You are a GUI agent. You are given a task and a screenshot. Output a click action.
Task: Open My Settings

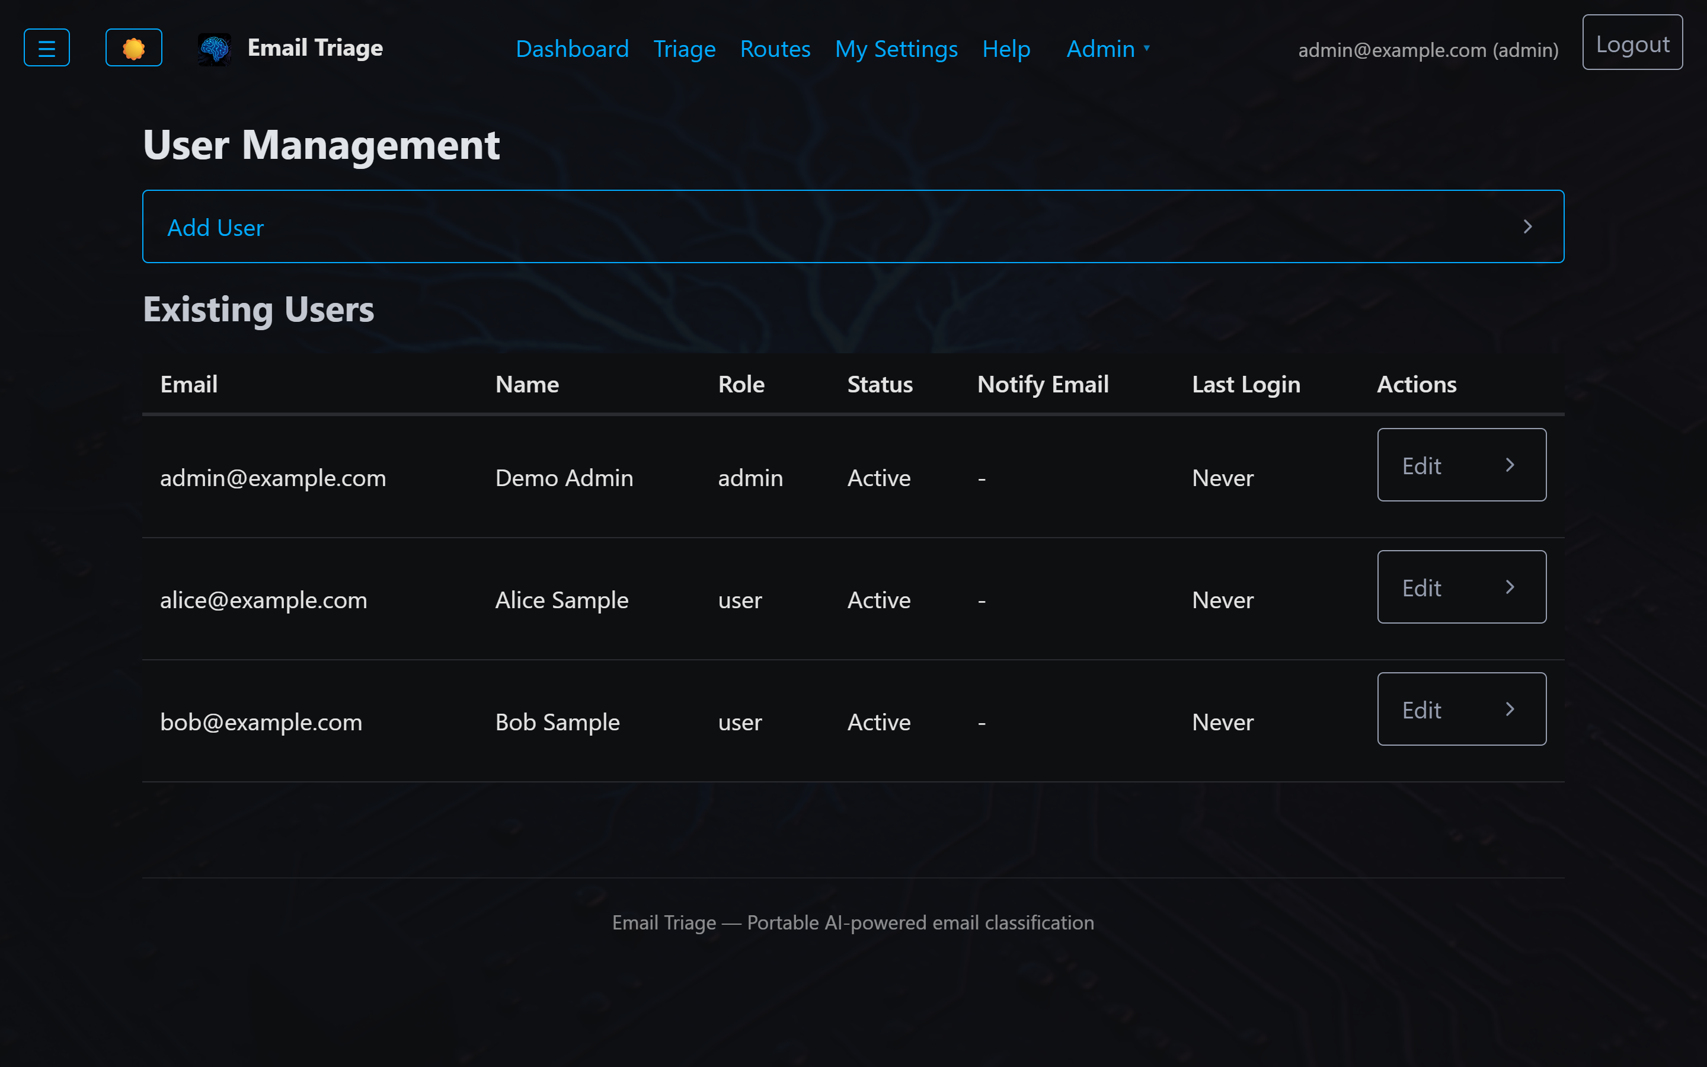896,49
